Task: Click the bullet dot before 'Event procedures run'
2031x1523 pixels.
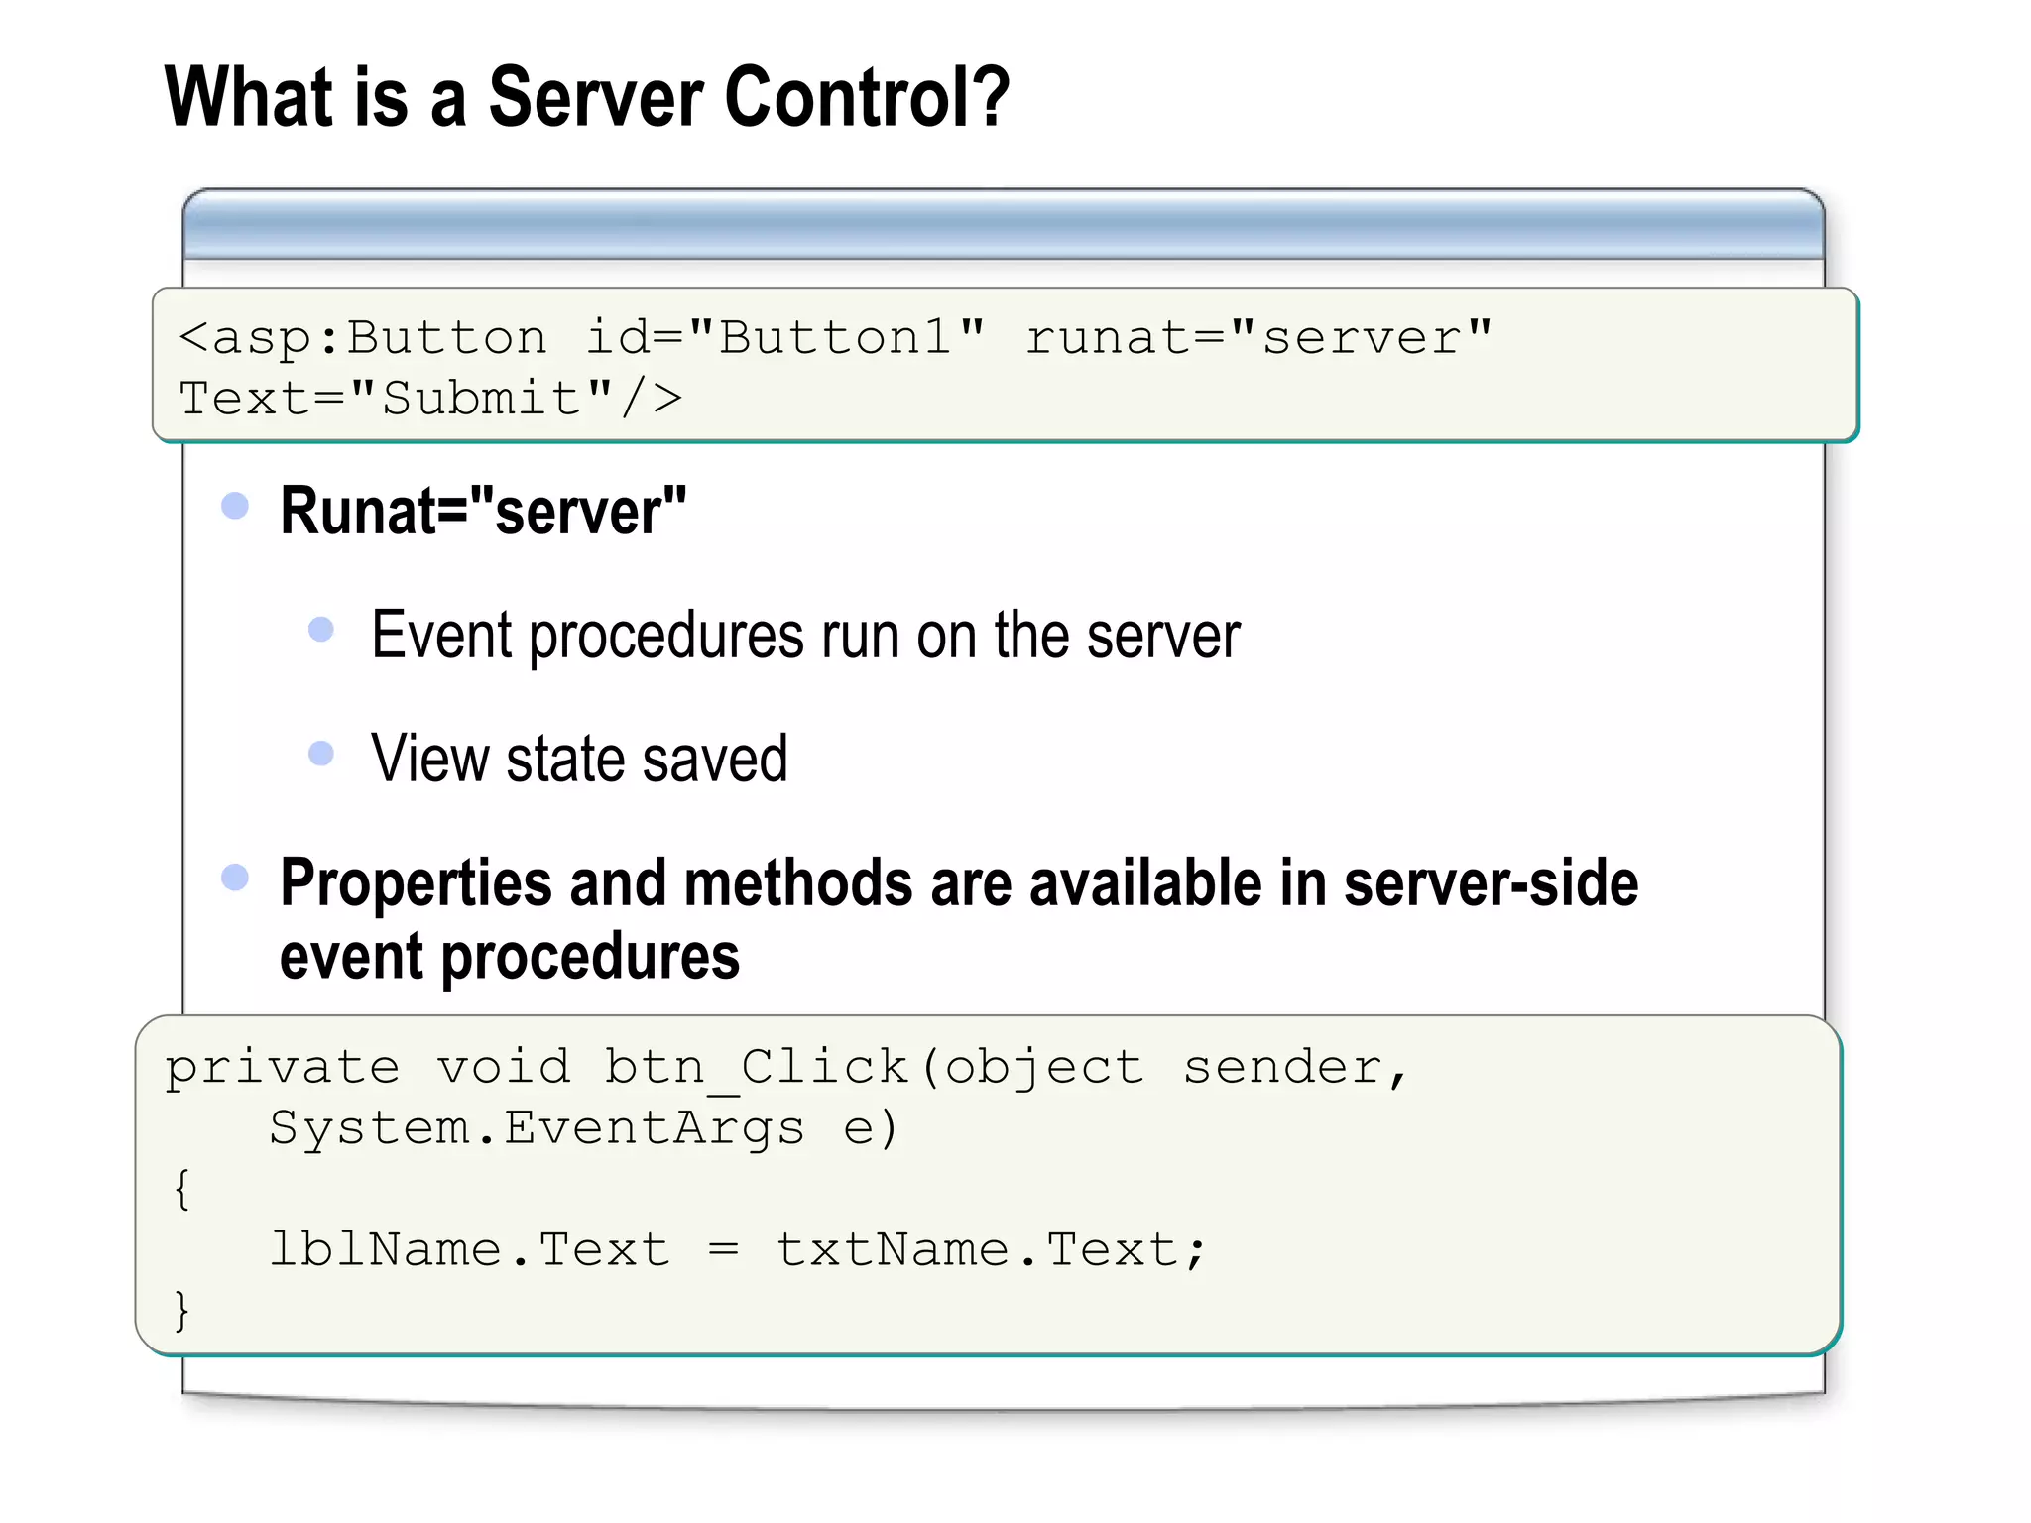Action: [x=321, y=629]
